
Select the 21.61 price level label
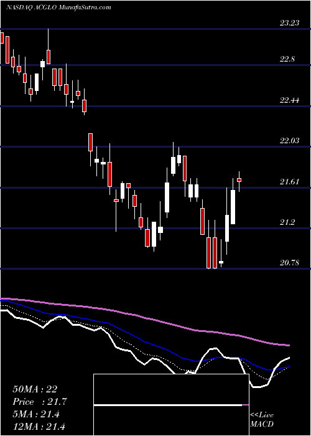290,182
